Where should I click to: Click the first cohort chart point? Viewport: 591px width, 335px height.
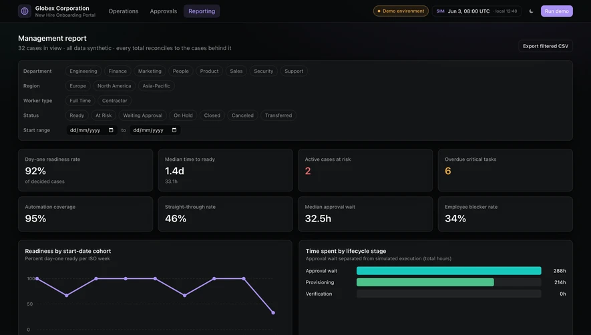click(x=37, y=278)
